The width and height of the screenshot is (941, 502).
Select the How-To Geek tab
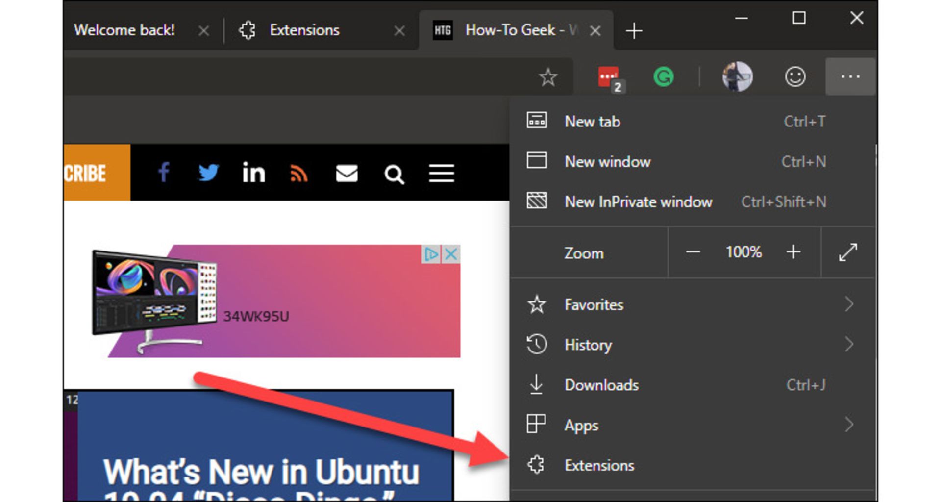516,30
